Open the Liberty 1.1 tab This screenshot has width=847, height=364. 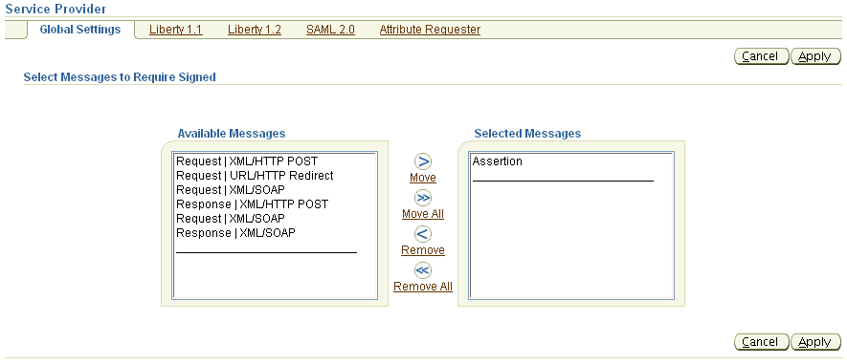click(x=176, y=30)
